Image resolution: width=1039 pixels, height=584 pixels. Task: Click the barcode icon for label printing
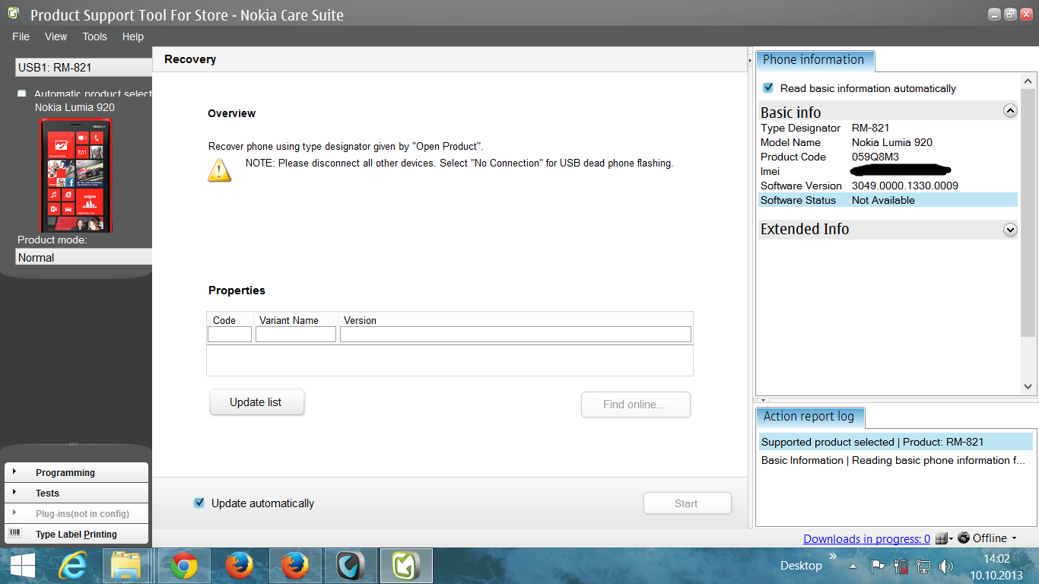[x=15, y=534]
